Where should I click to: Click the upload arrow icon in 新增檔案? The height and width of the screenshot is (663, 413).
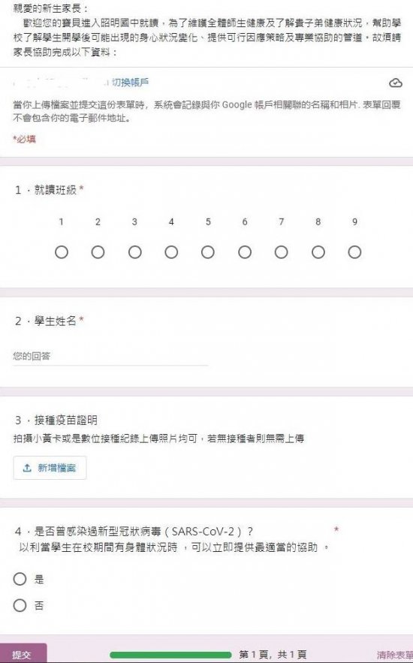[27, 468]
